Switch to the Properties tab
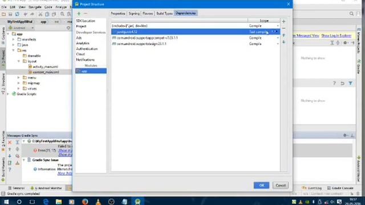The image size is (365, 205). (x=118, y=14)
